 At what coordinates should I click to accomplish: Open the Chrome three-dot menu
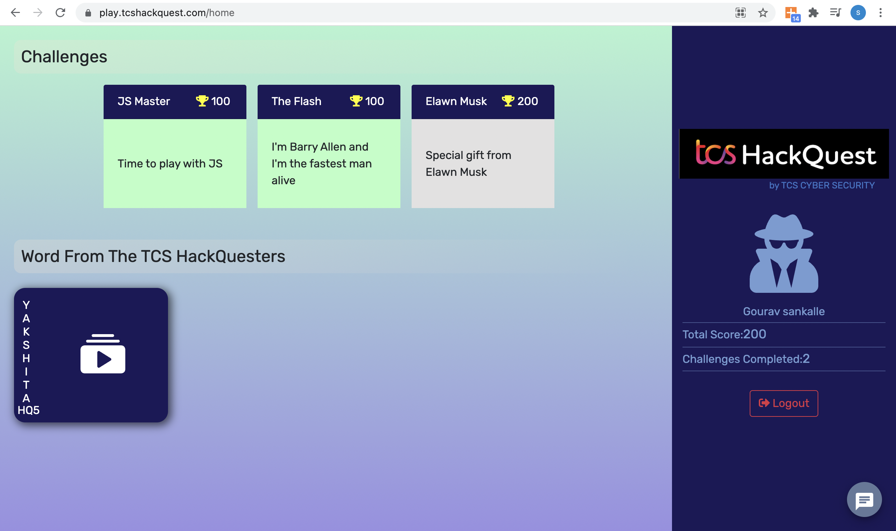(880, 13)
